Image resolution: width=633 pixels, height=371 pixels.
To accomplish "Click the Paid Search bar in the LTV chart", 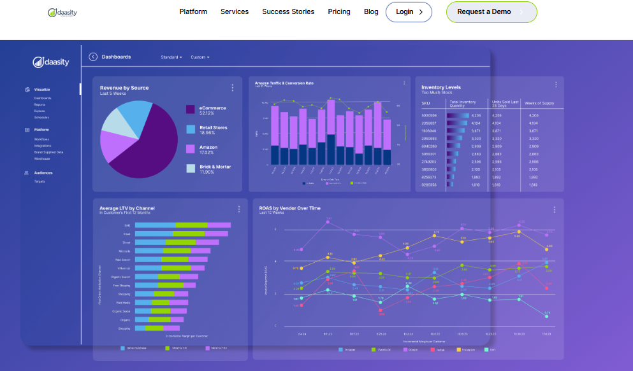I will click(x=171, y=260).
